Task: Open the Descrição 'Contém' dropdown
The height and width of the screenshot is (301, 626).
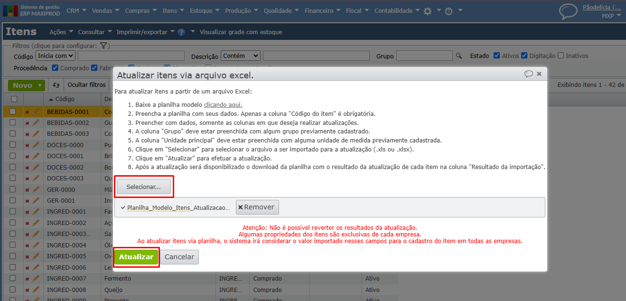Action: 241,56
